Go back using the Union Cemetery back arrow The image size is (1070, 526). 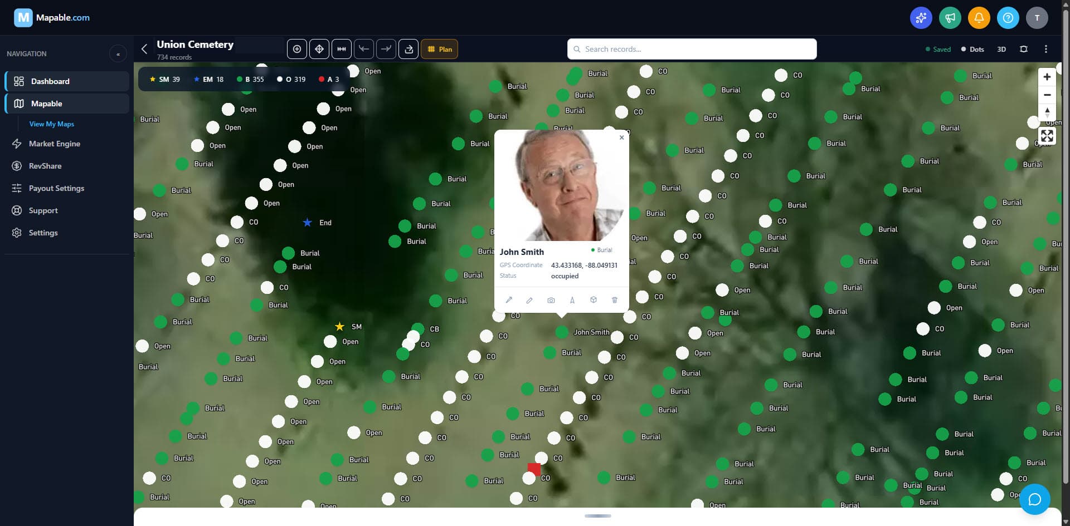(144, 49)
